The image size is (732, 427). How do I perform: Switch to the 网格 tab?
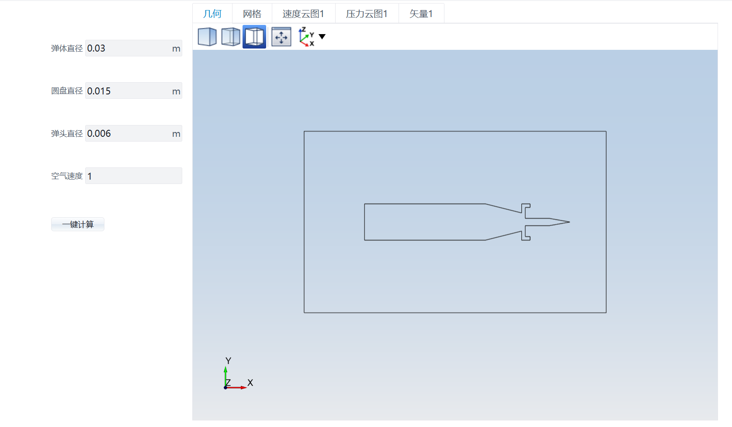[x=252, y=14]
